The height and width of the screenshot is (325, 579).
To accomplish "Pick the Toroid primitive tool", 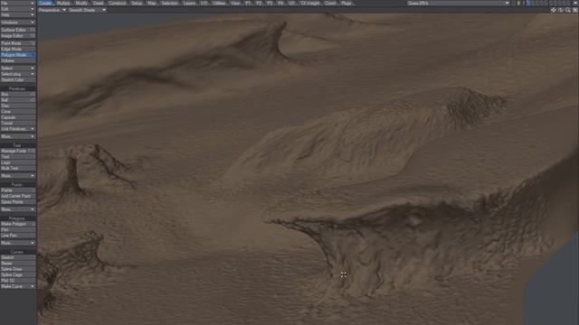I will point(18,123).
